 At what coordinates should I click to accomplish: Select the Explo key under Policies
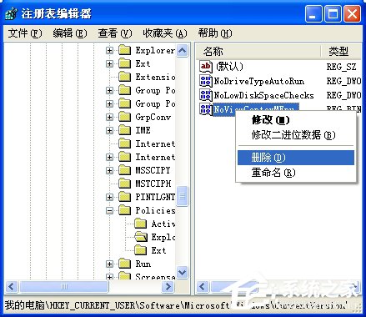163,237
